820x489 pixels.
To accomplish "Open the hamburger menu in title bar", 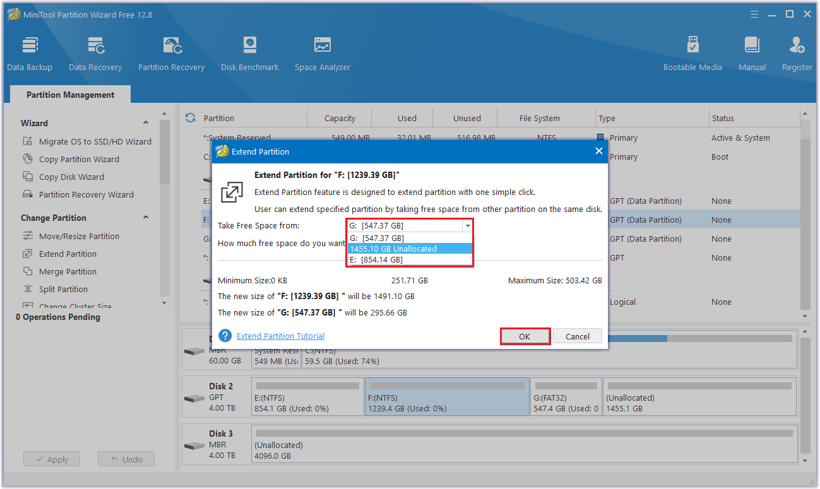I will [x=754, y=14].
